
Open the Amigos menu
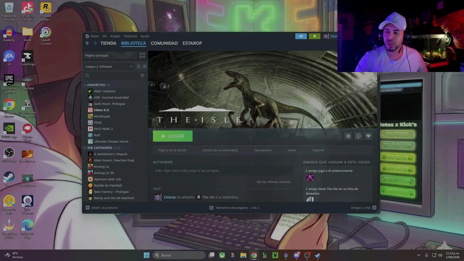click(115, 36)
